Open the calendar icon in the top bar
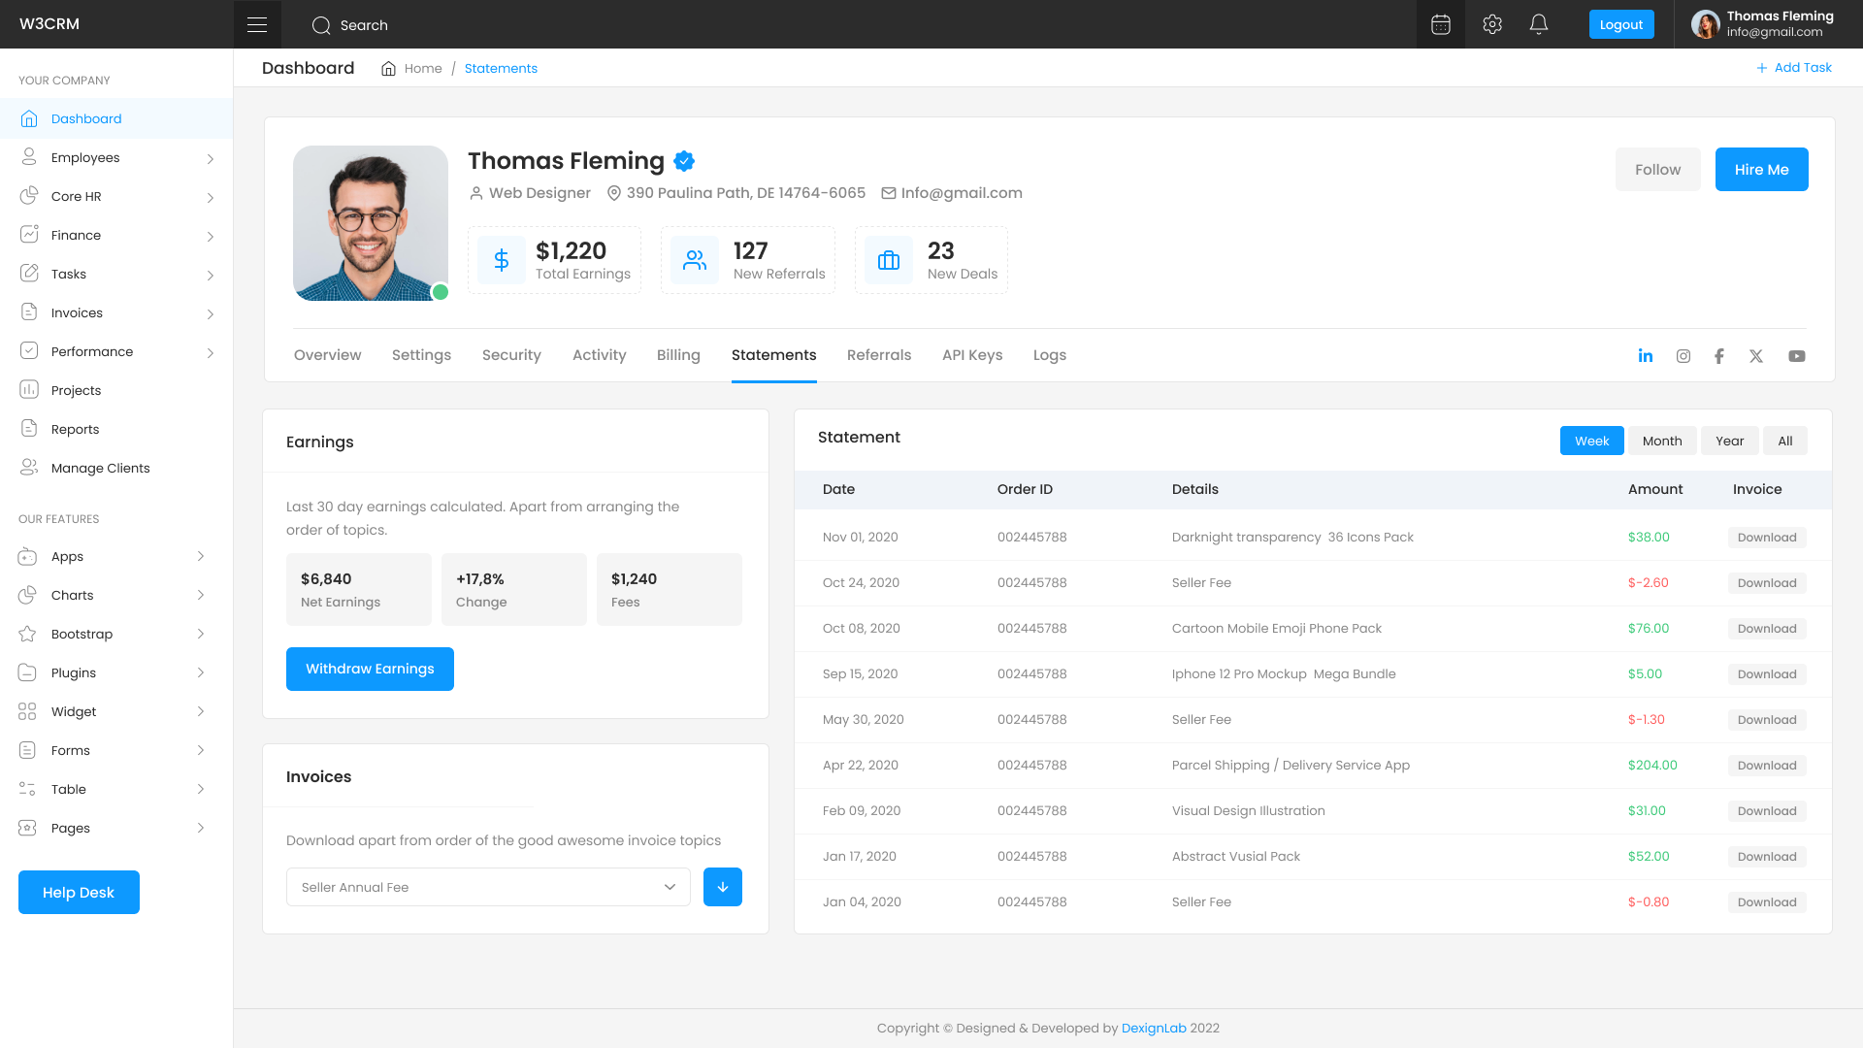 tap(1440, 24)
